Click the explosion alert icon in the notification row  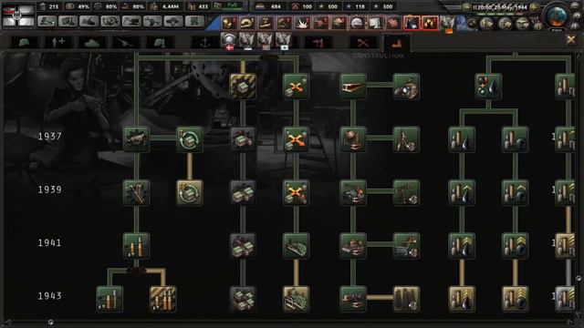302,23
